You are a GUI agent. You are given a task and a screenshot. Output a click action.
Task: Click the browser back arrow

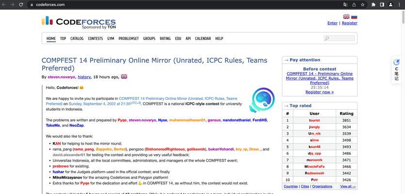coord(4,5)
